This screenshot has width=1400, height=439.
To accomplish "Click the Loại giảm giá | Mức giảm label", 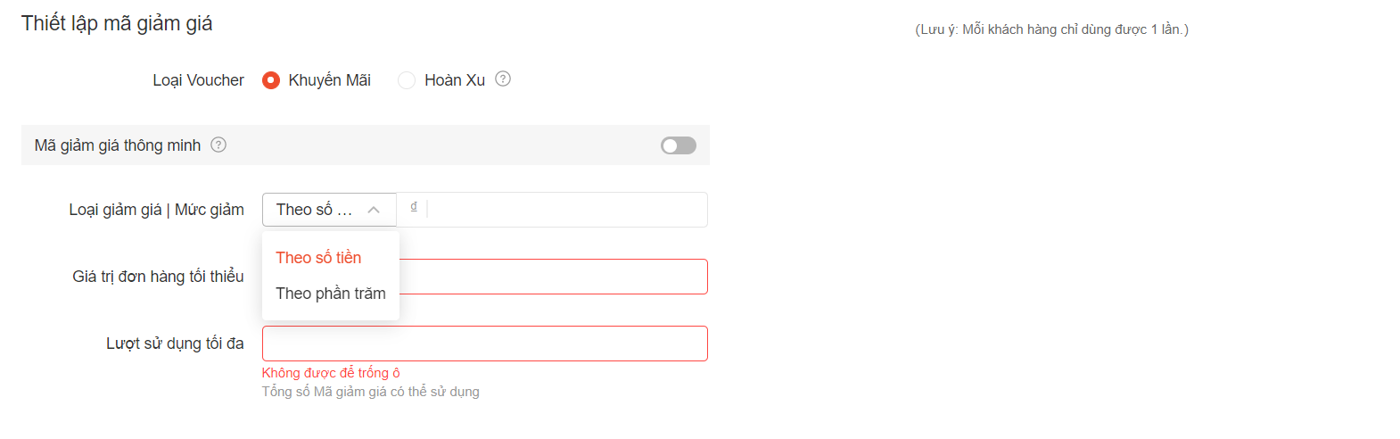I will tap(156, 210).
